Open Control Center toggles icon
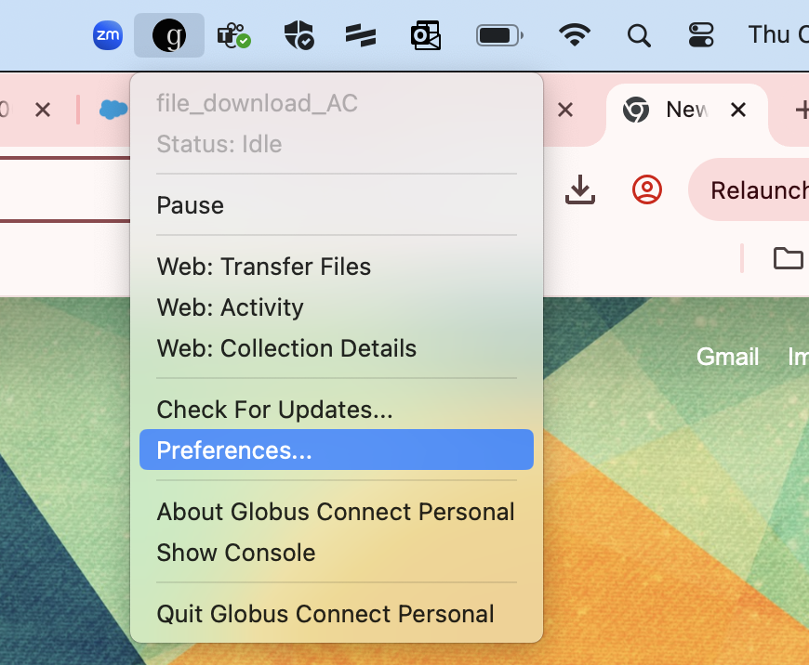This screenshot has width=809, height=665. tap(701, 35)
